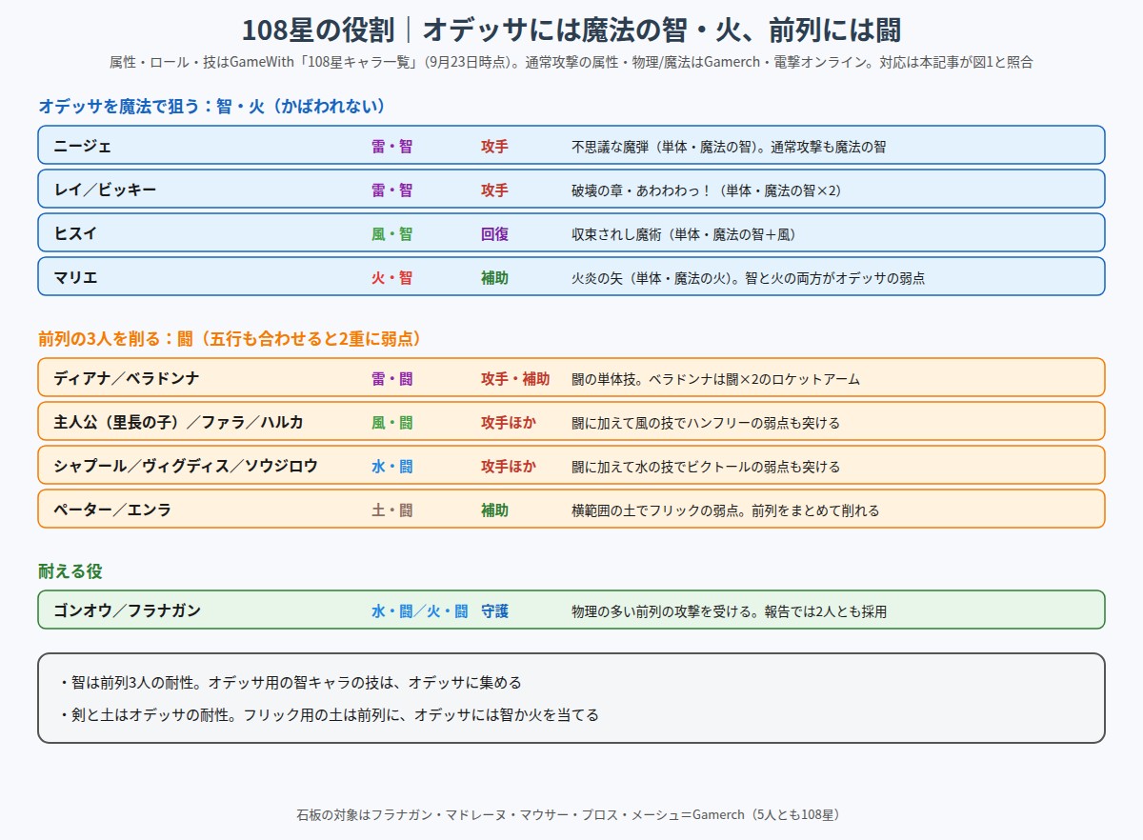This screenshot has height=840, width=1143.
Task: Click description about フリックの弱点
Action: click(725, 511)
